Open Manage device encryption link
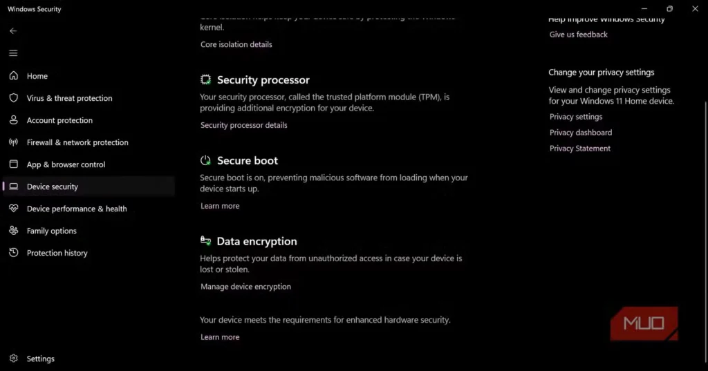 coord(245,287)
